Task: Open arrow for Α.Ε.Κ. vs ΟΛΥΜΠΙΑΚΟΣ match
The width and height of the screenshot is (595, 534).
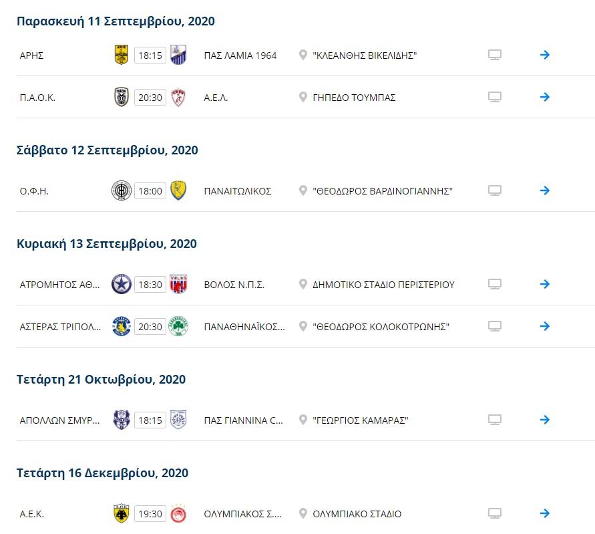Action: coord(544,513)
